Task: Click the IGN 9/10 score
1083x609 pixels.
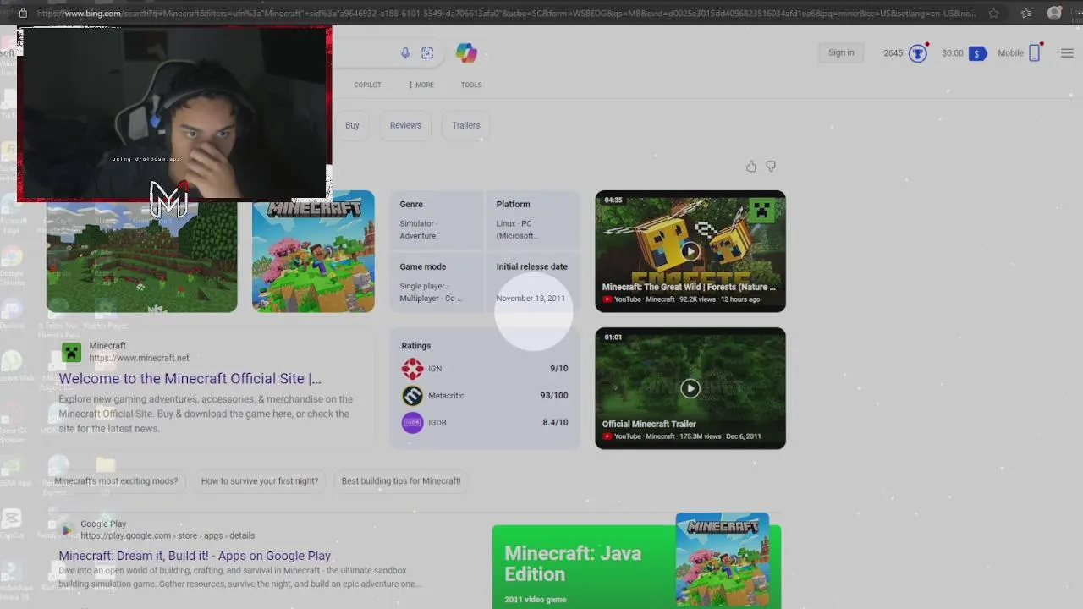Action: pyautogui.click(x=558, y=369)
